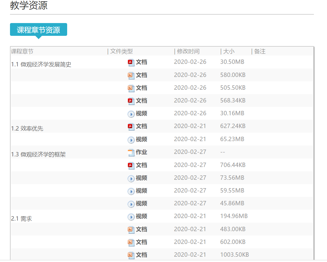327x262 pixels.
Task: Click the 文档 link in the 706.44KB row
Action: [x=141, y=165]
